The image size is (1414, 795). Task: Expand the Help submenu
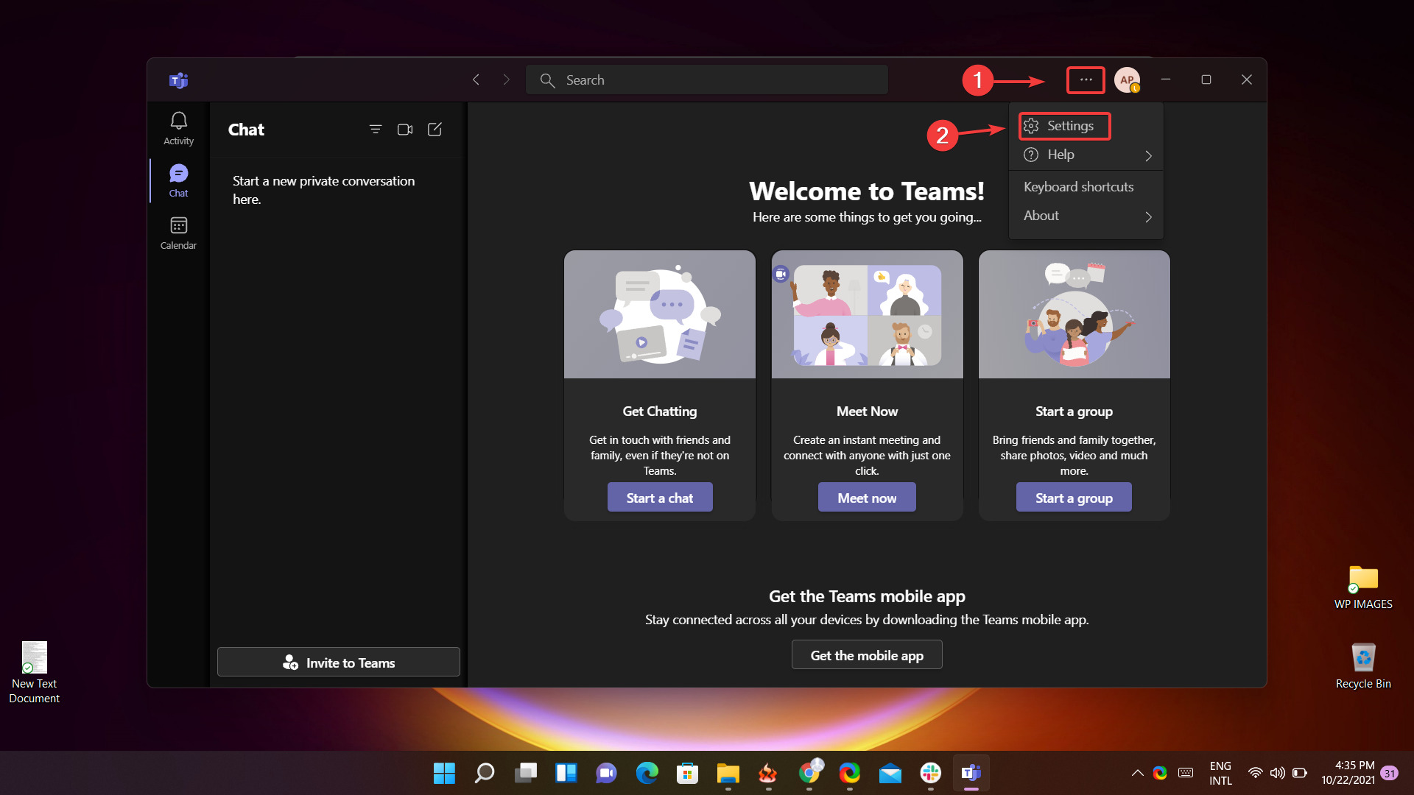(1086, 155)
